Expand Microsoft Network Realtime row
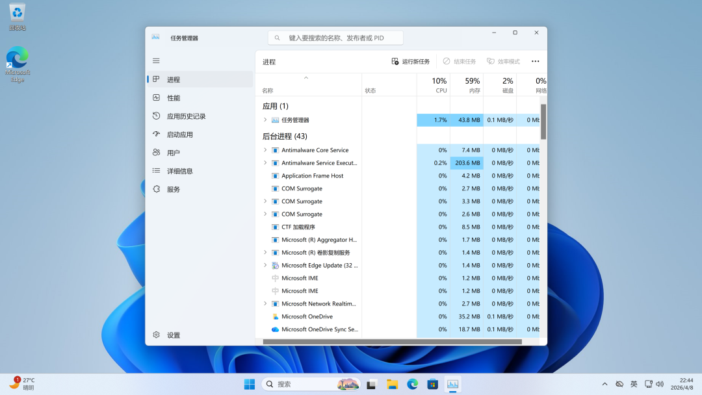 [x=265, y=304]
